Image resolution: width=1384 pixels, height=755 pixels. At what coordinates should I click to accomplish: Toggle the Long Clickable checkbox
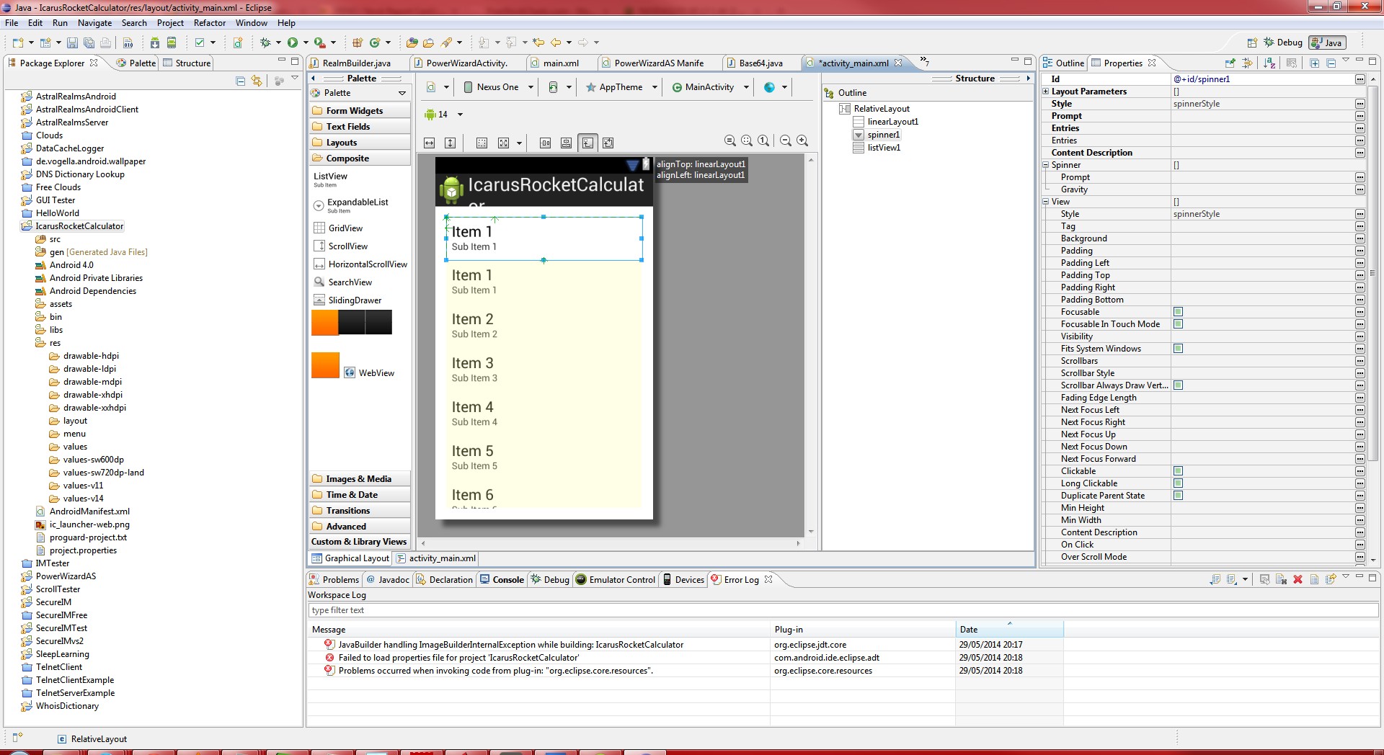click(x=1178, y=483)
